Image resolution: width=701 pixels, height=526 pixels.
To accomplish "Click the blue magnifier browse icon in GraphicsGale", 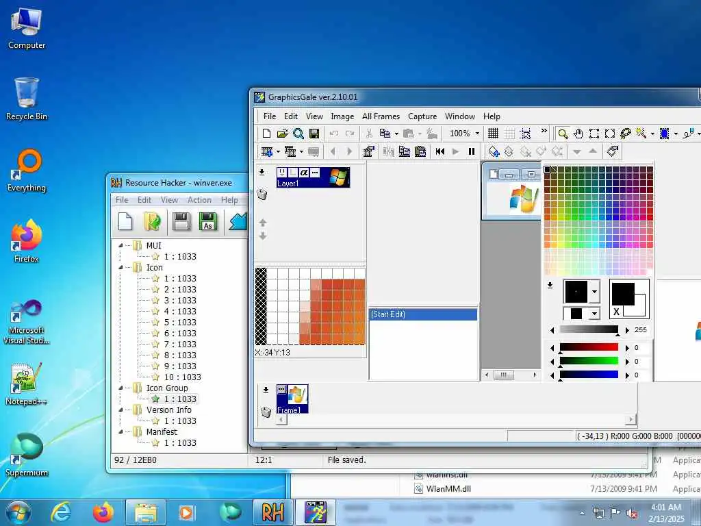I will pos(298,134).
